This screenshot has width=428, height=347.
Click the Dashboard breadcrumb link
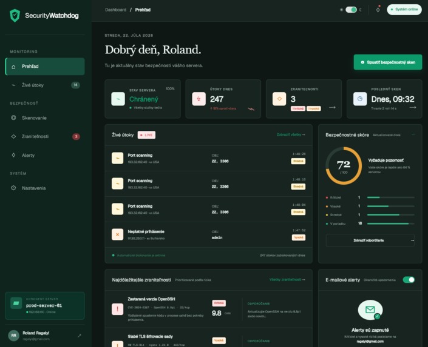(116, 10)
